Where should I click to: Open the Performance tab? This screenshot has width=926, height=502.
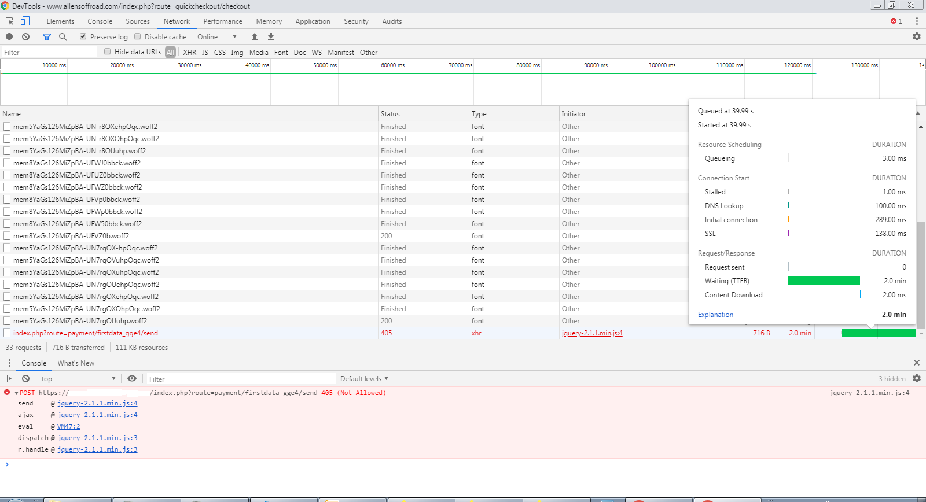click(223, 21)
